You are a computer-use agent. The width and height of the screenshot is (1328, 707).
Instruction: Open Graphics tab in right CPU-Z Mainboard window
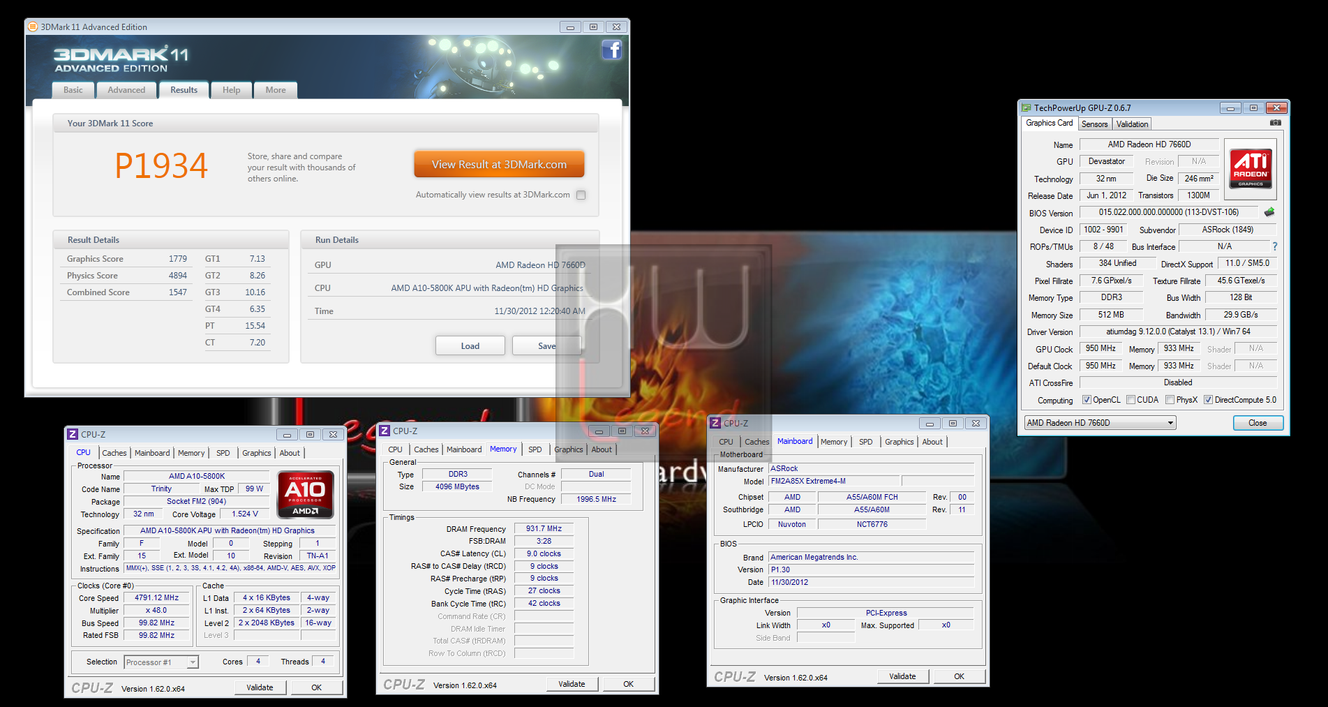point(900,442)
